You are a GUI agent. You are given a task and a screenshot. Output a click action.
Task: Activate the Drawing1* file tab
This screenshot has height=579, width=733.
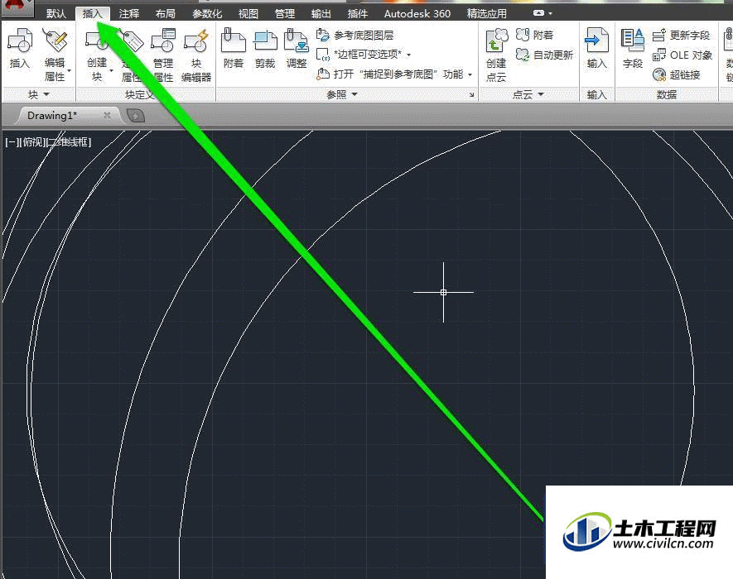(52, 115)
